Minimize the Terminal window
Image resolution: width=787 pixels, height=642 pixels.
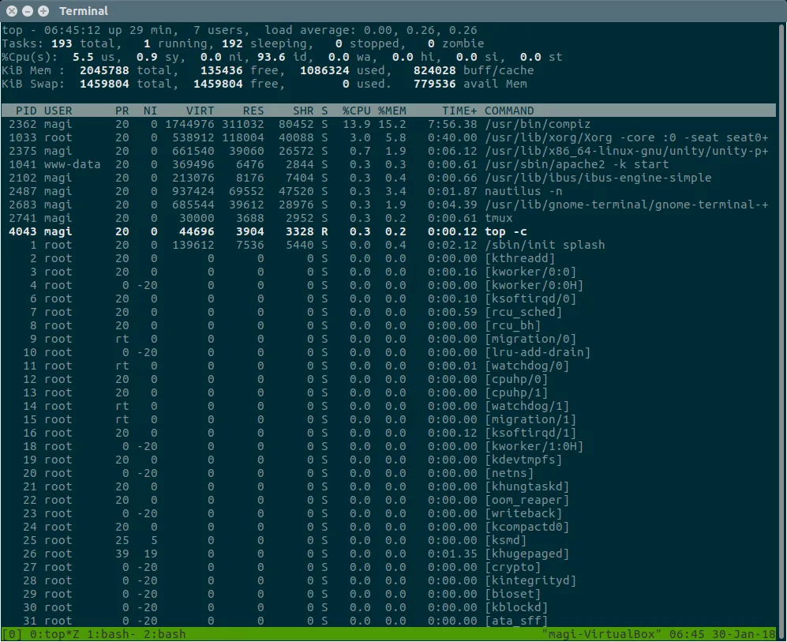tap(27, 11)
